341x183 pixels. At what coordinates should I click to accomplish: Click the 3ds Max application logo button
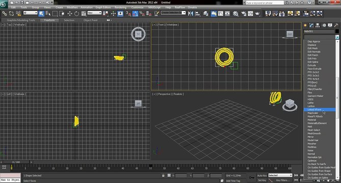4,4
